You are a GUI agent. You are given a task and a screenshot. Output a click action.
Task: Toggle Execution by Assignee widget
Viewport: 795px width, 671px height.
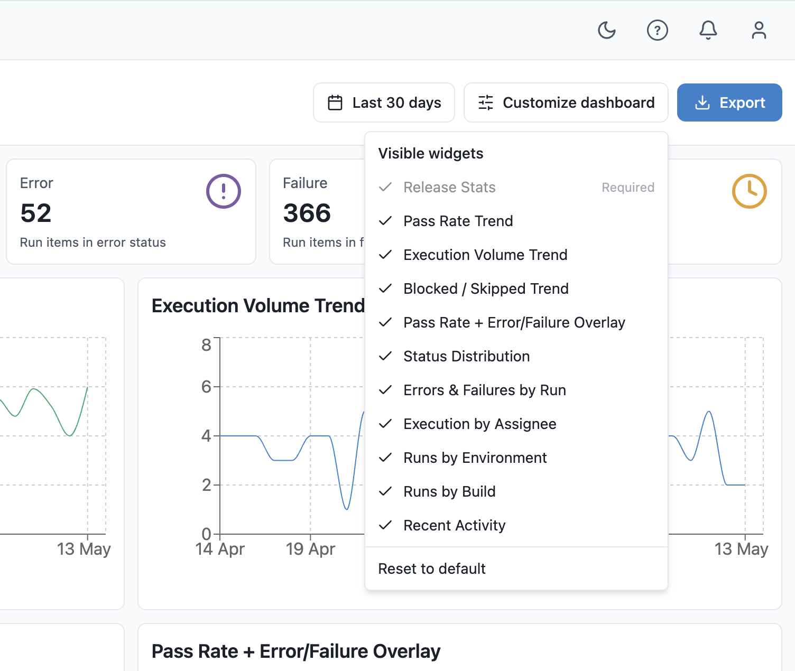pos(516,424)
